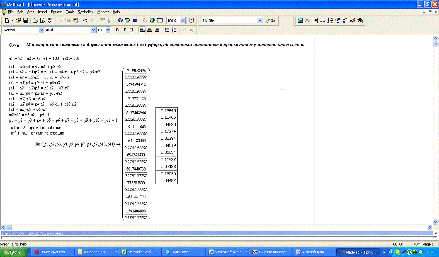Click the Print icon in toolbar
Image resolution: width=439 pixels, height=257 pixels.
point(35,20)
